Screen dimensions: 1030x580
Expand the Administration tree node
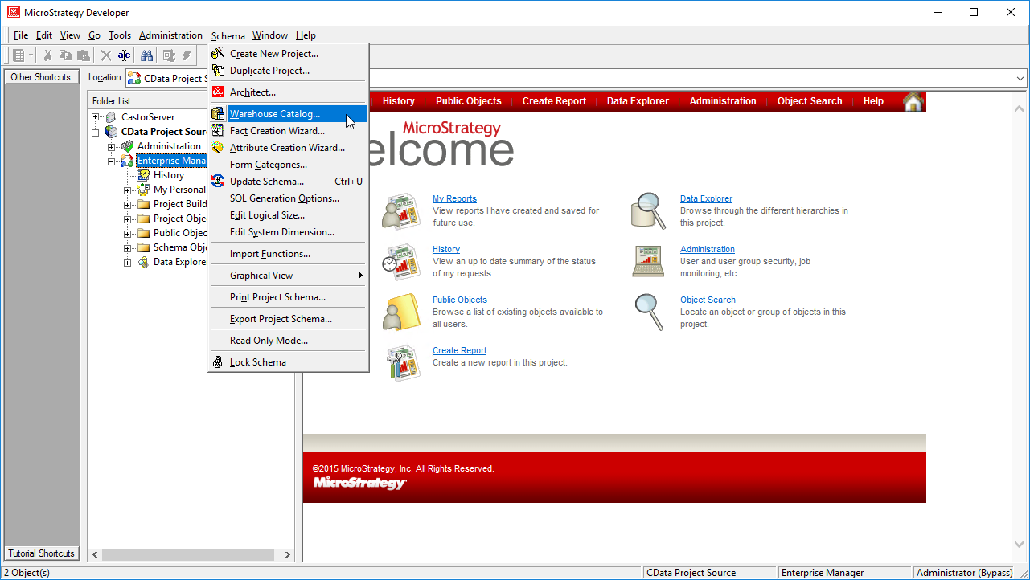112,146
